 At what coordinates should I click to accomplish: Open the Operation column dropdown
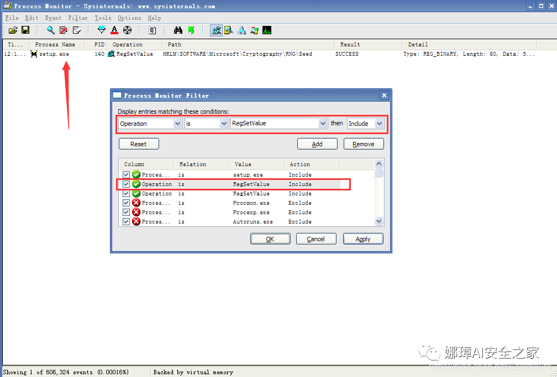(178, 124)
